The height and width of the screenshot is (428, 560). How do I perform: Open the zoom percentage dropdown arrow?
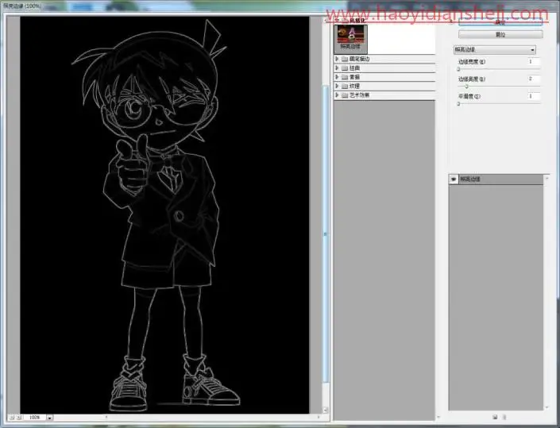(49, 418)
